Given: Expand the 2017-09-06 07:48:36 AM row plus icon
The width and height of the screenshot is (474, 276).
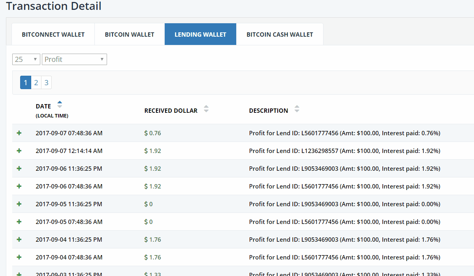Looking at the screenshot, I should (19, 186).
